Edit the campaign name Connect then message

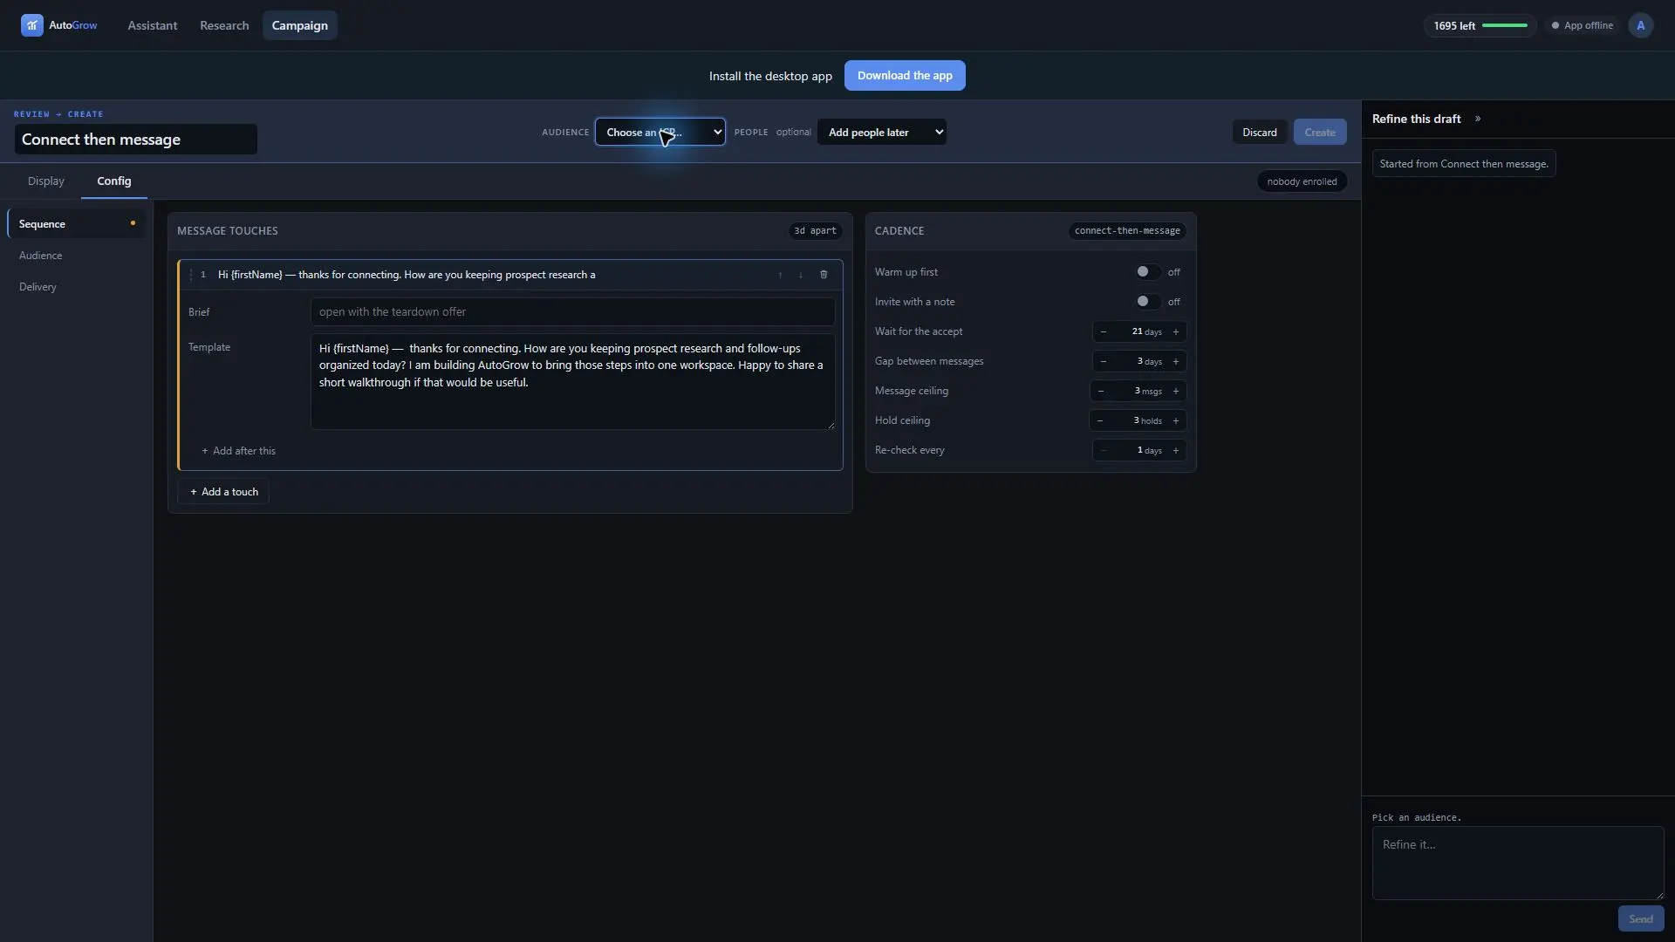pyautogui.click(x=136, y=140)
